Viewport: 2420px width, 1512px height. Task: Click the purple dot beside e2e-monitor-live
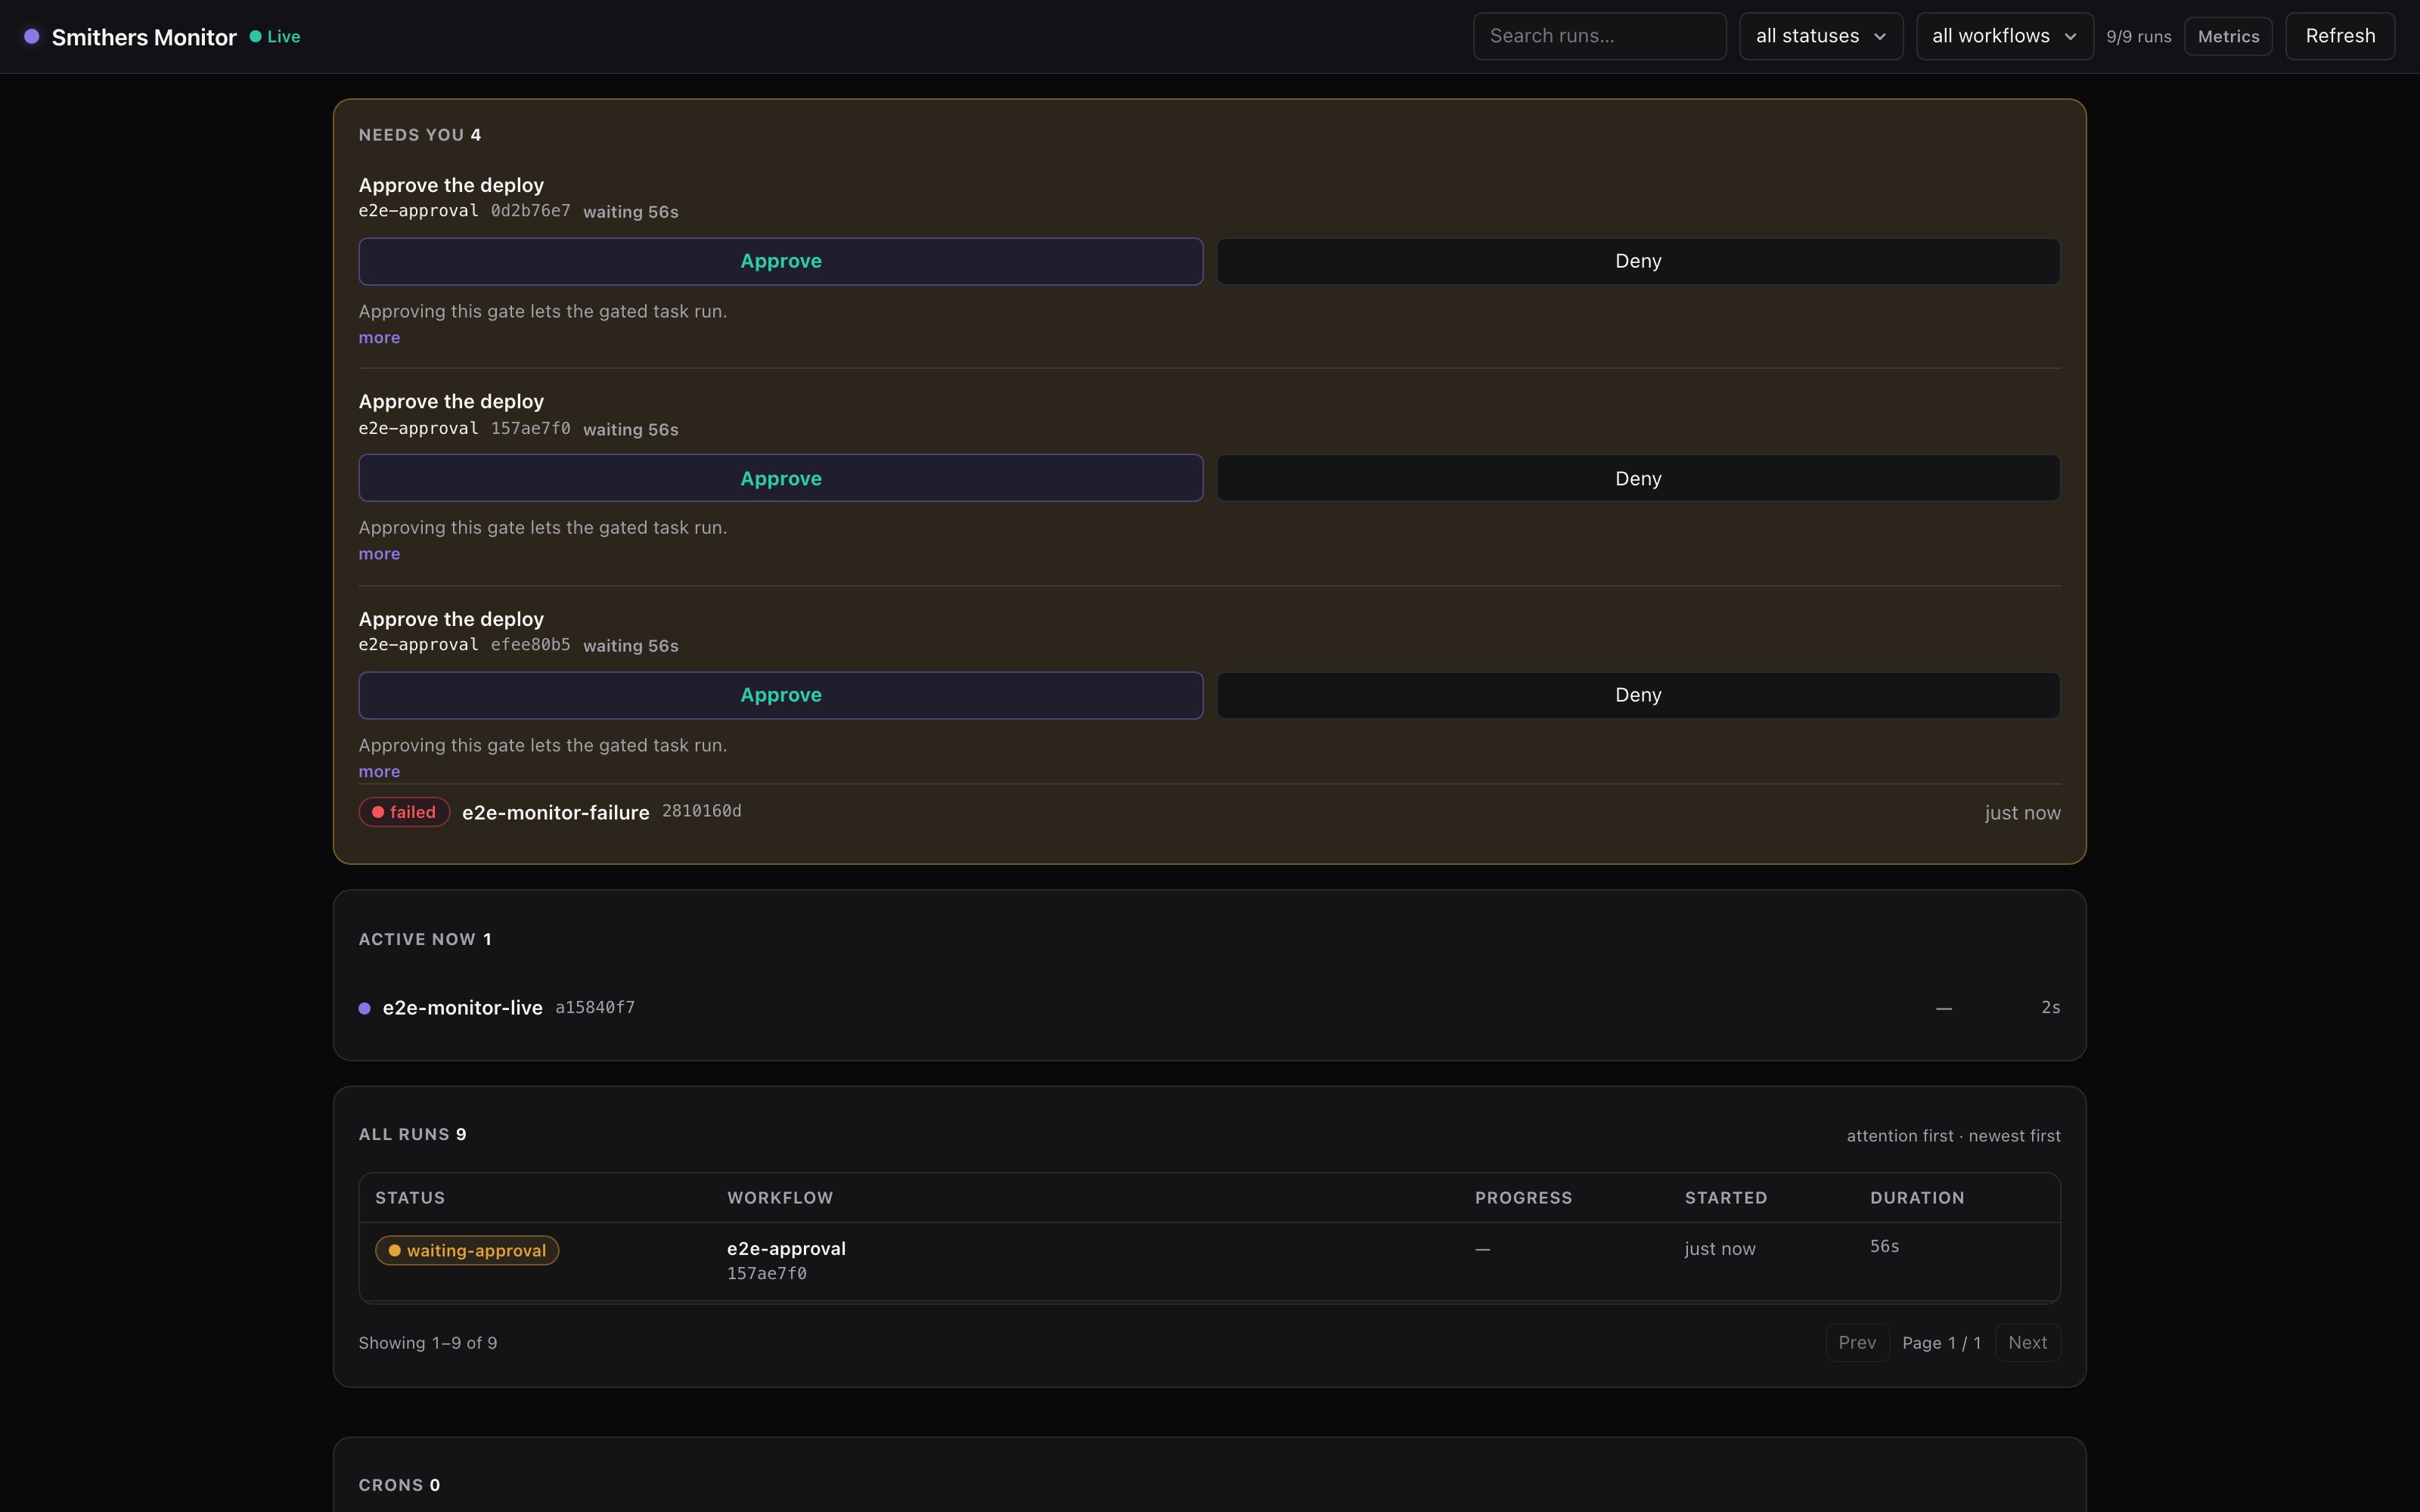pos(365,1008)
